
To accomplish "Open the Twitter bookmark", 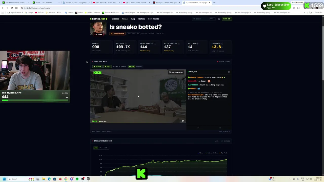I will tap(79, 12).
